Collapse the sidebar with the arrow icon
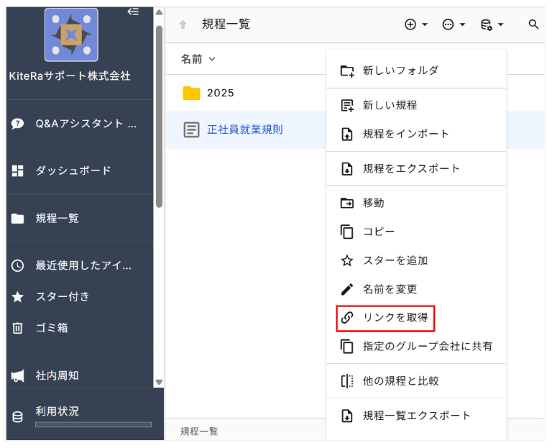552x448 pixels. 133,12
